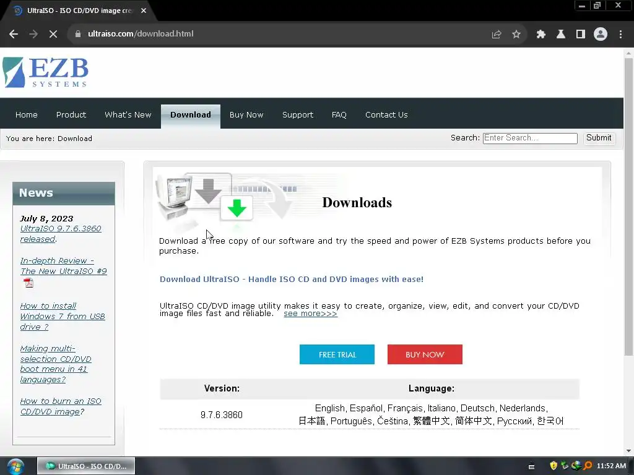Click the 'Language:' table header
The width and height of the screenshot is (634, 475).
431,388
